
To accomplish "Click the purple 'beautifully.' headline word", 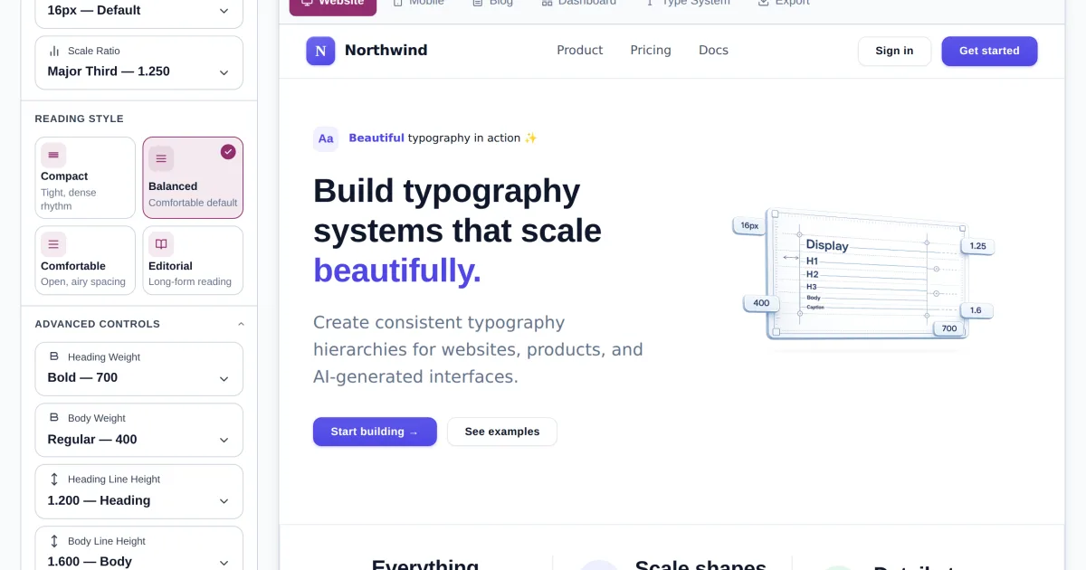I will click(x=397, y=270).
